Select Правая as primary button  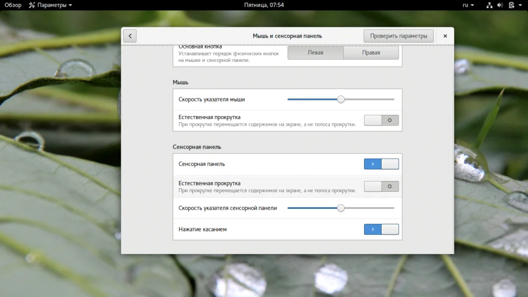tap(371, 53)
